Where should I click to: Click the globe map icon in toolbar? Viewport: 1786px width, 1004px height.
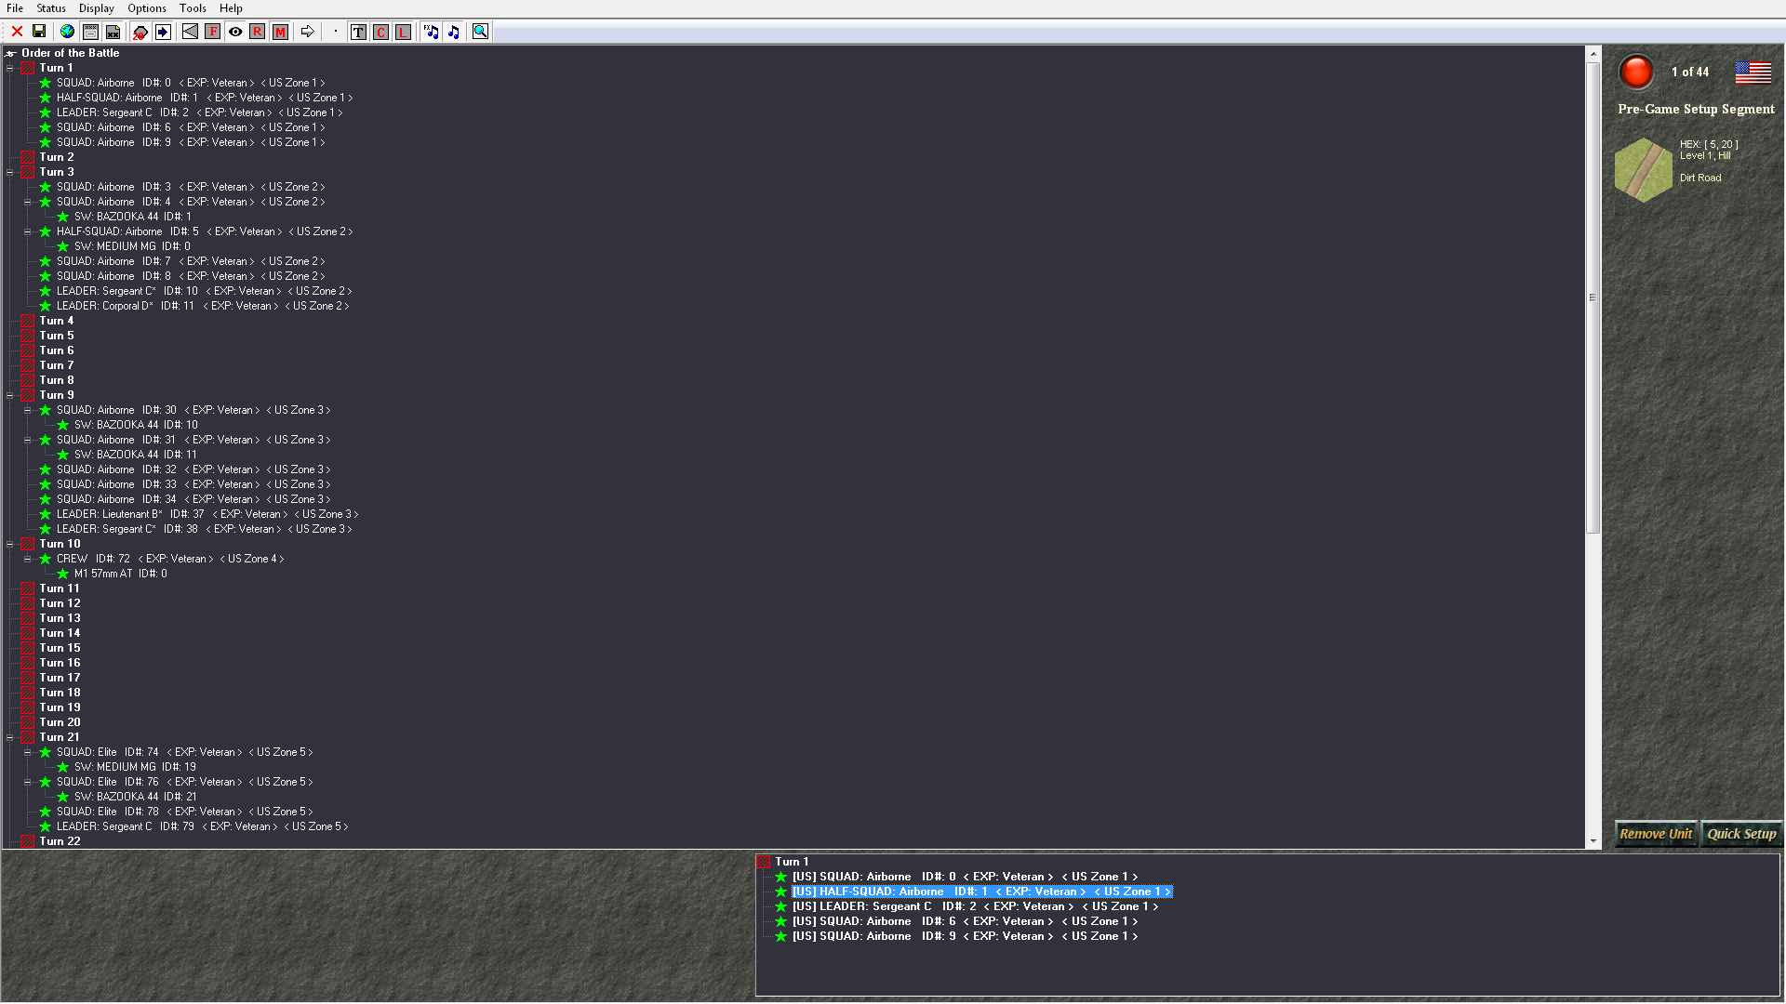coord(67,32)
